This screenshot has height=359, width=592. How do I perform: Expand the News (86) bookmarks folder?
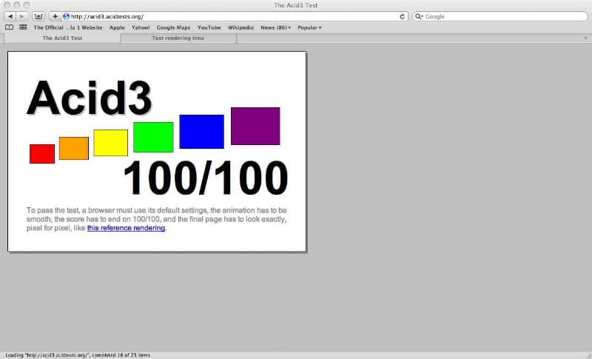[x=275, y=27]
